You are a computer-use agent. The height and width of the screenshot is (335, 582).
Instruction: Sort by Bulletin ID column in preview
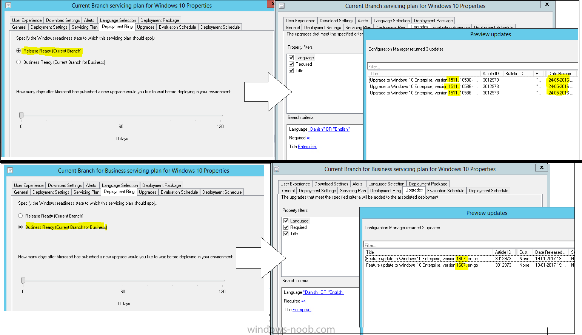[x=518, y=74]
